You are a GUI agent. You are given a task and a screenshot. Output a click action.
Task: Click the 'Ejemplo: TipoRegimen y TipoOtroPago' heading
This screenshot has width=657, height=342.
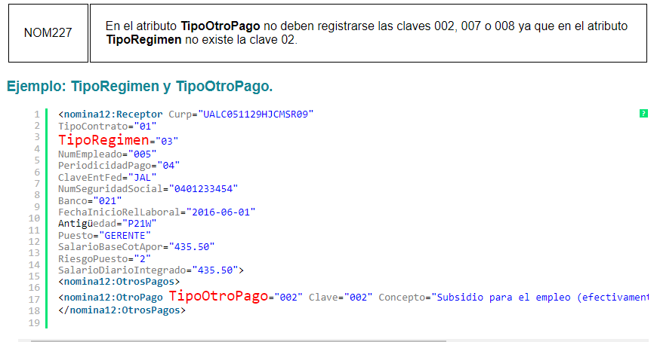click(140, 87)
